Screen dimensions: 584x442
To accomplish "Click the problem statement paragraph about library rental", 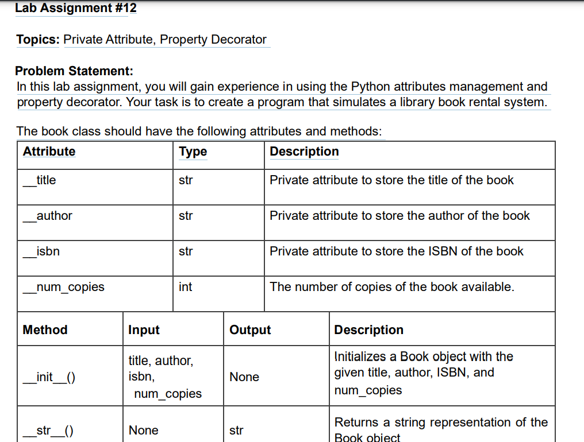I will 282,94.
